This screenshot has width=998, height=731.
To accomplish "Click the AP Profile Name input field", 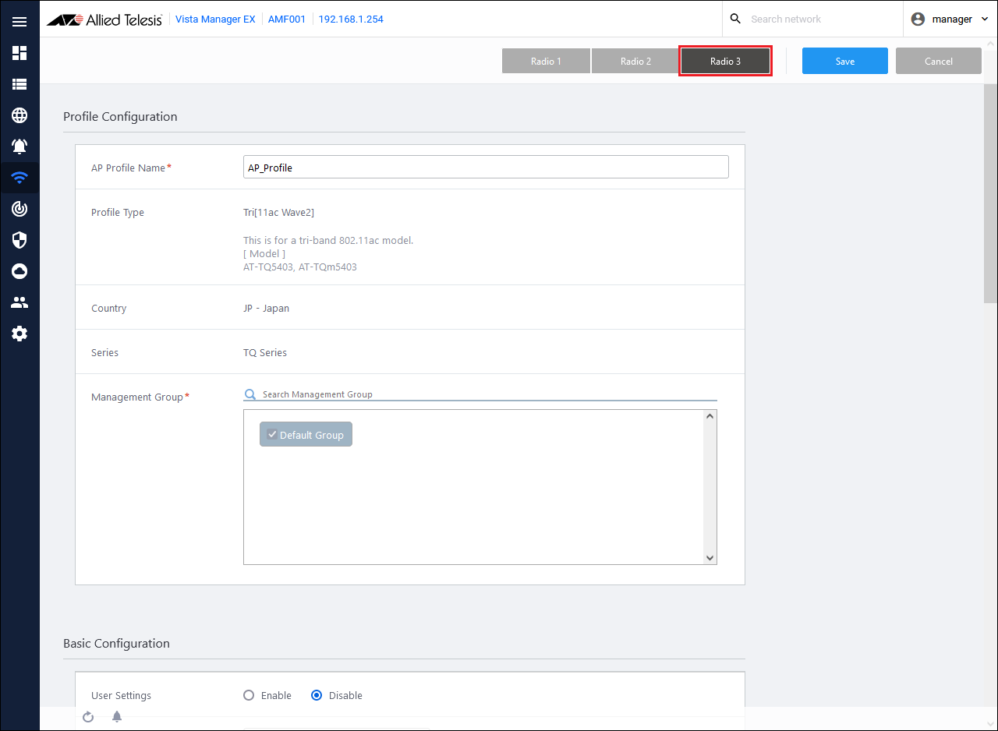I will click(x=486, y=168).
